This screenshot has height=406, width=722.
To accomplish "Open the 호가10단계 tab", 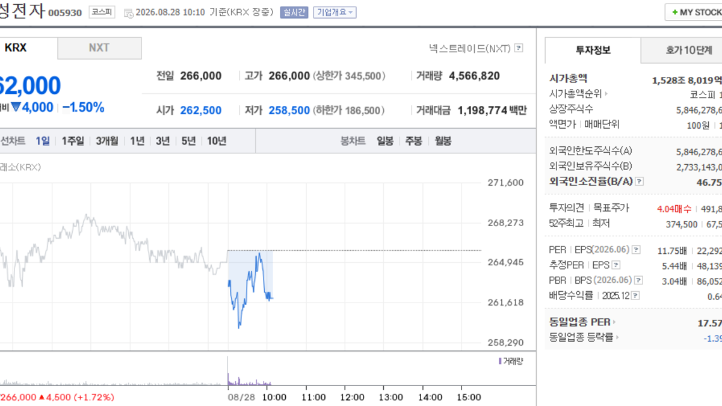I will click(682, 51).
